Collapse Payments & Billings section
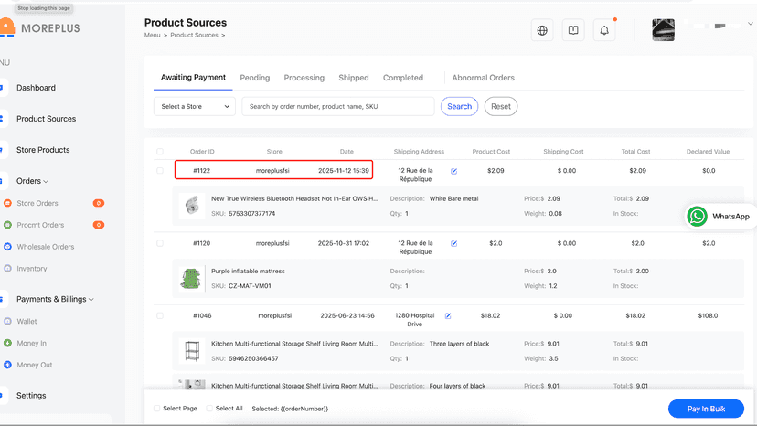 point(55,300)
